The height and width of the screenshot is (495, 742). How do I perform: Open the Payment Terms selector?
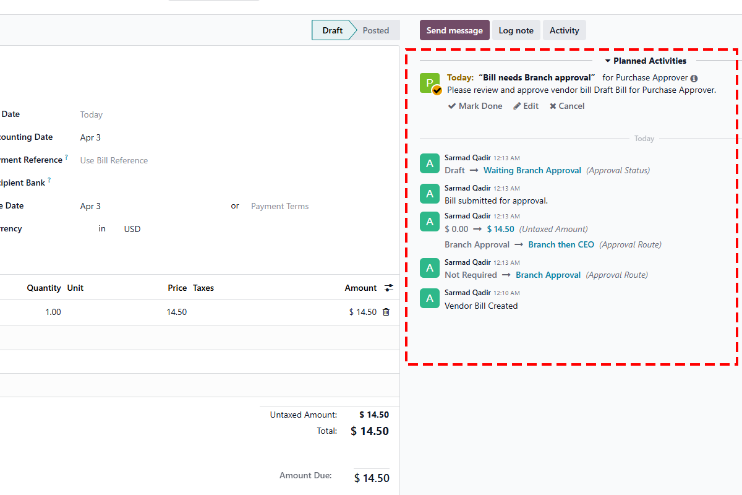tap(279, 206)
